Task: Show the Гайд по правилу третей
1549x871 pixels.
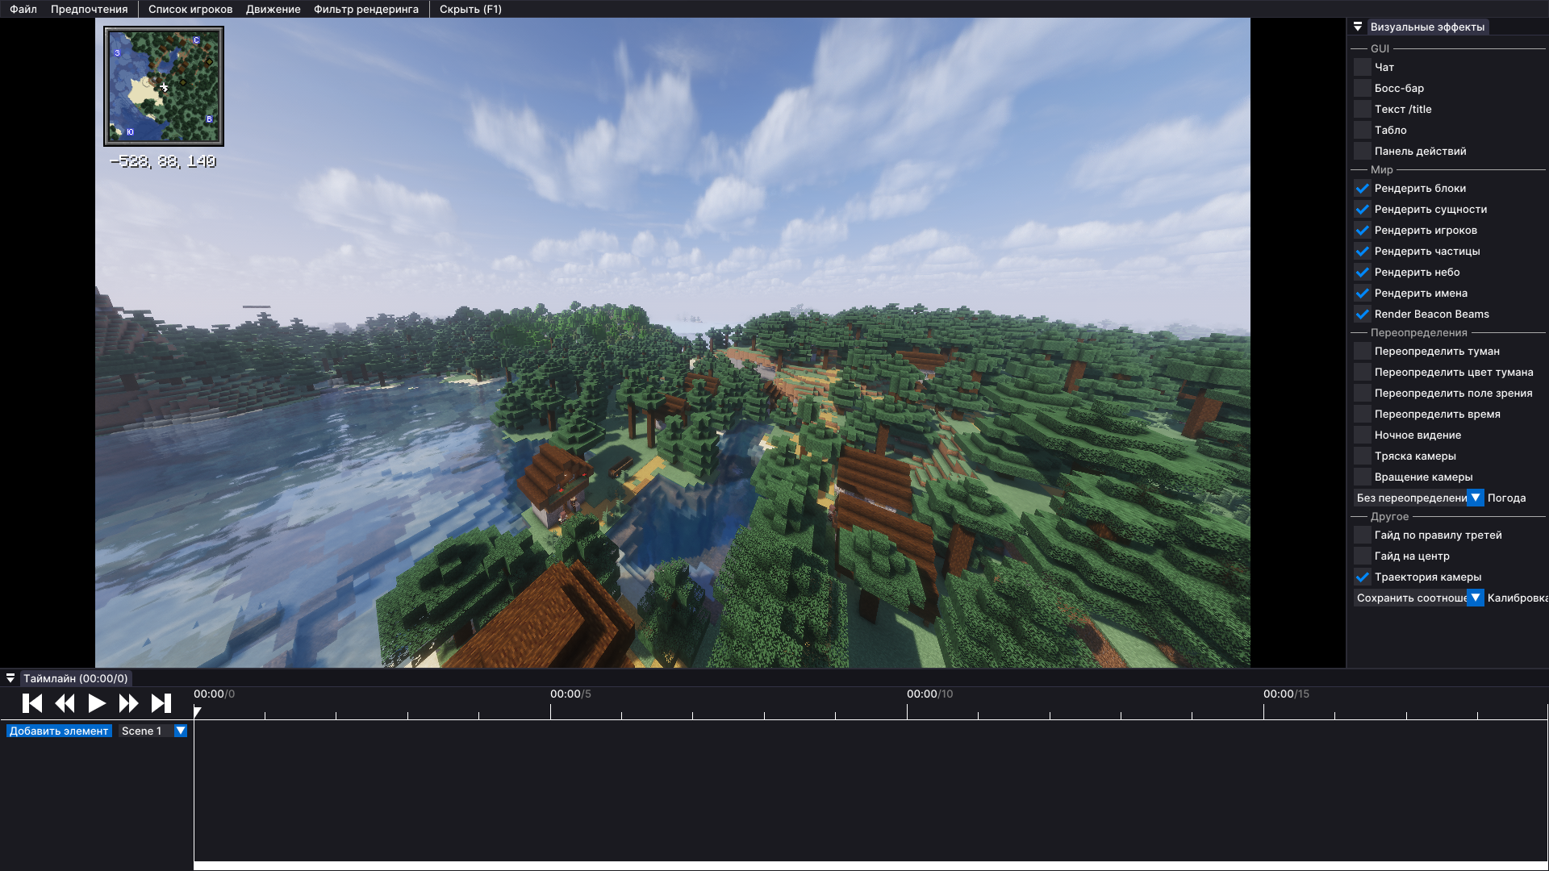Action: click(1363, 535)
